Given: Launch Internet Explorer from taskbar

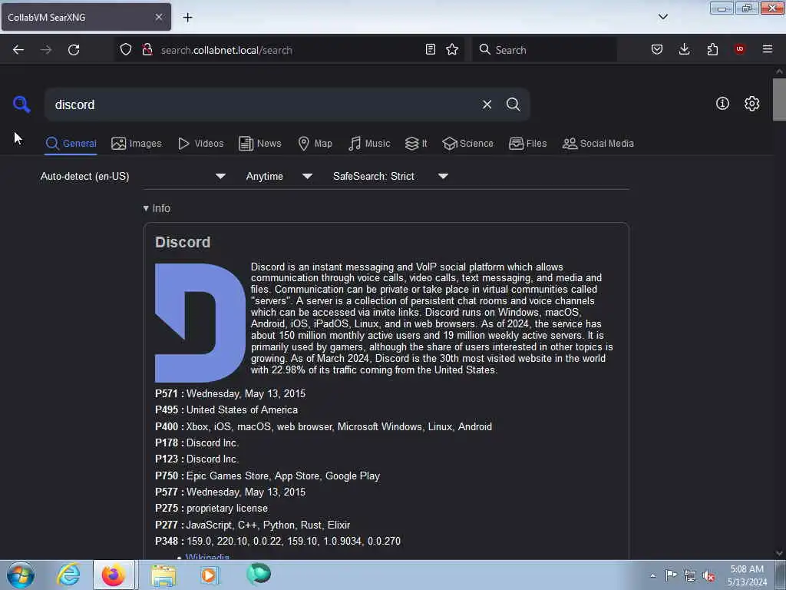Looking at the screenshot, I should [x=68, y=575].
